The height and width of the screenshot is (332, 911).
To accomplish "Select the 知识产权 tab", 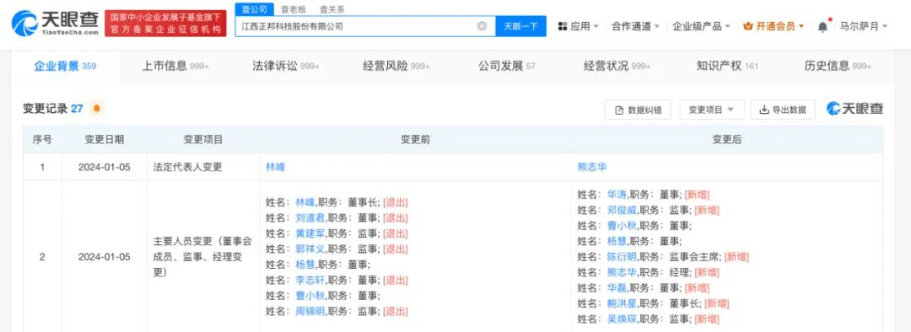I will (x=727, y=67).
